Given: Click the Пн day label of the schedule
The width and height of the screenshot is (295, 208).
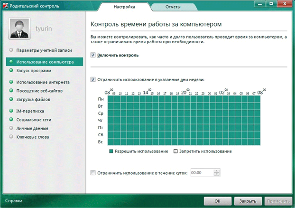Looking at the screenshot, I should click(x=101, y=99).
